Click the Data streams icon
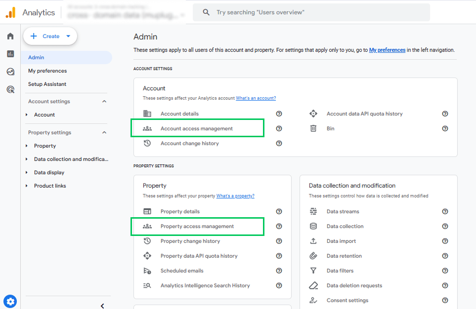 tap(313, 211)
